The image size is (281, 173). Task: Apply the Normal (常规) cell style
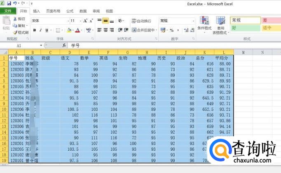[245, 20]
